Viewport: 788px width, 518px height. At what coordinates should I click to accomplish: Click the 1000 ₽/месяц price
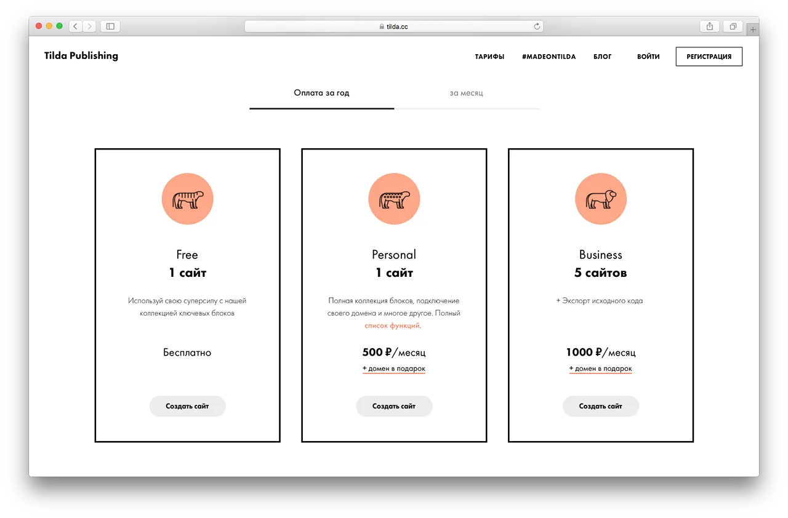[x=601, y=353]
